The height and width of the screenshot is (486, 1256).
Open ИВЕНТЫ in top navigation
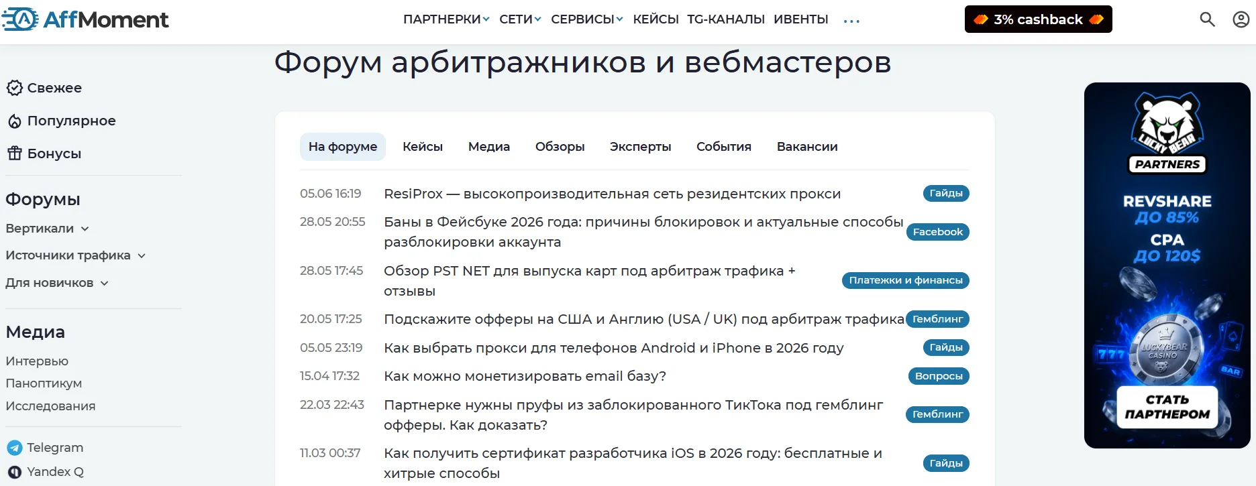coord(800,19)
